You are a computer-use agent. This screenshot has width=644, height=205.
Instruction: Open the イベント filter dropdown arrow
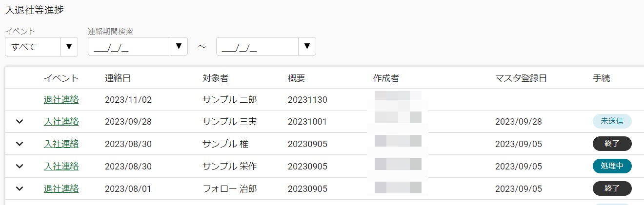coord(69,47)
